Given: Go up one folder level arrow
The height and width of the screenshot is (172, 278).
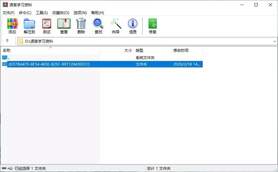Looking at the screenshot, I should (7, 41).
